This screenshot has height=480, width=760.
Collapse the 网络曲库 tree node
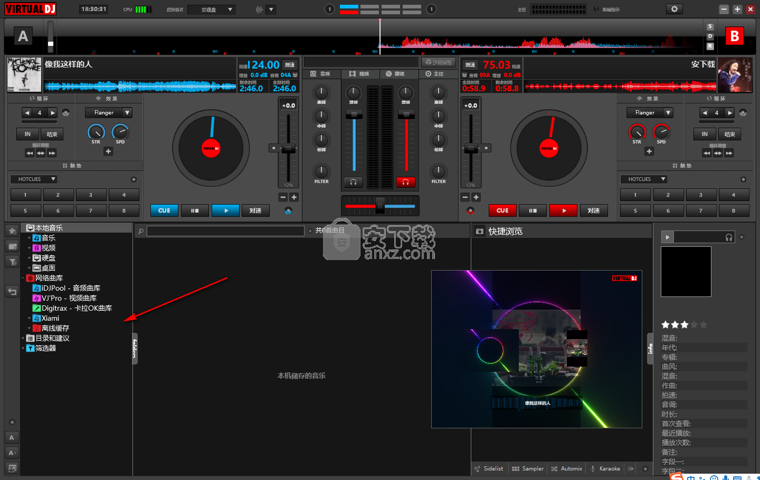[23, 278]
